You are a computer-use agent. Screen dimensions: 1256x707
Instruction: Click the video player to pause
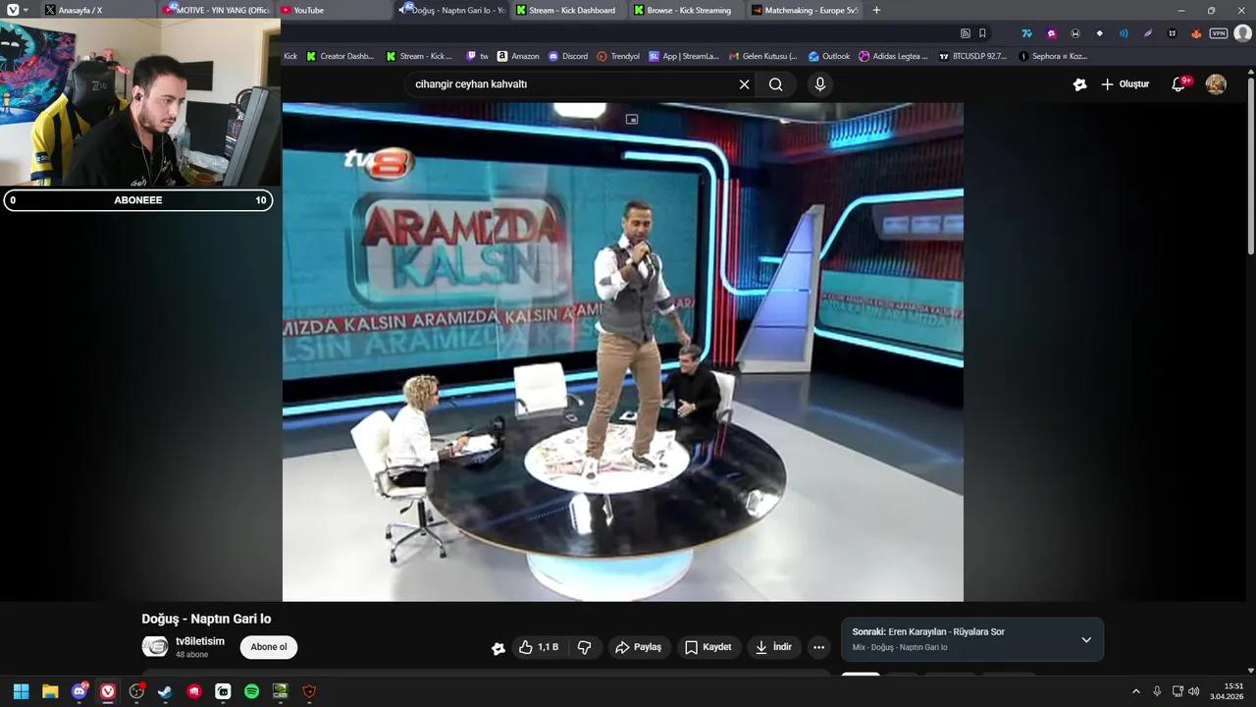[622, 352]
